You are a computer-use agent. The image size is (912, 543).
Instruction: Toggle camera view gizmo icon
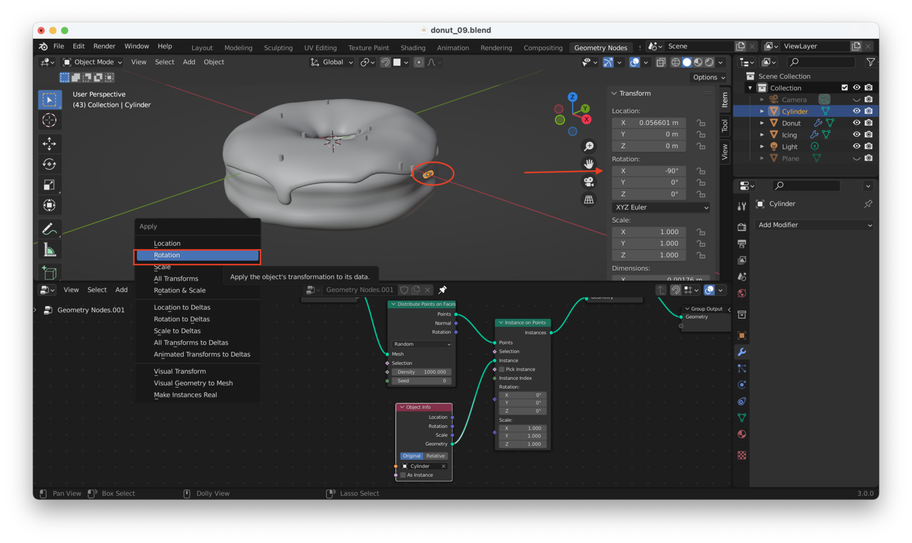coord(588,182)
